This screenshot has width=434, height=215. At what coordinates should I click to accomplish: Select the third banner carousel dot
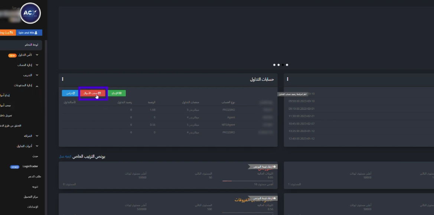(x=283, y=65)
